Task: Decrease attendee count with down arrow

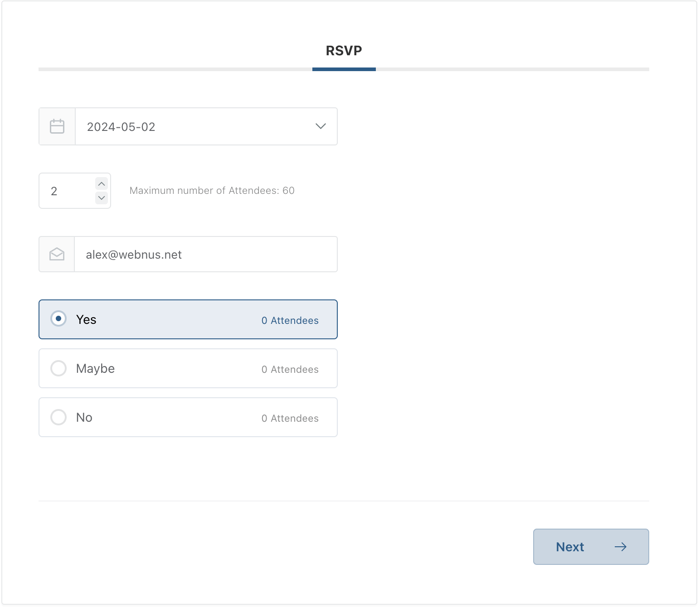Action: [102, 198]
